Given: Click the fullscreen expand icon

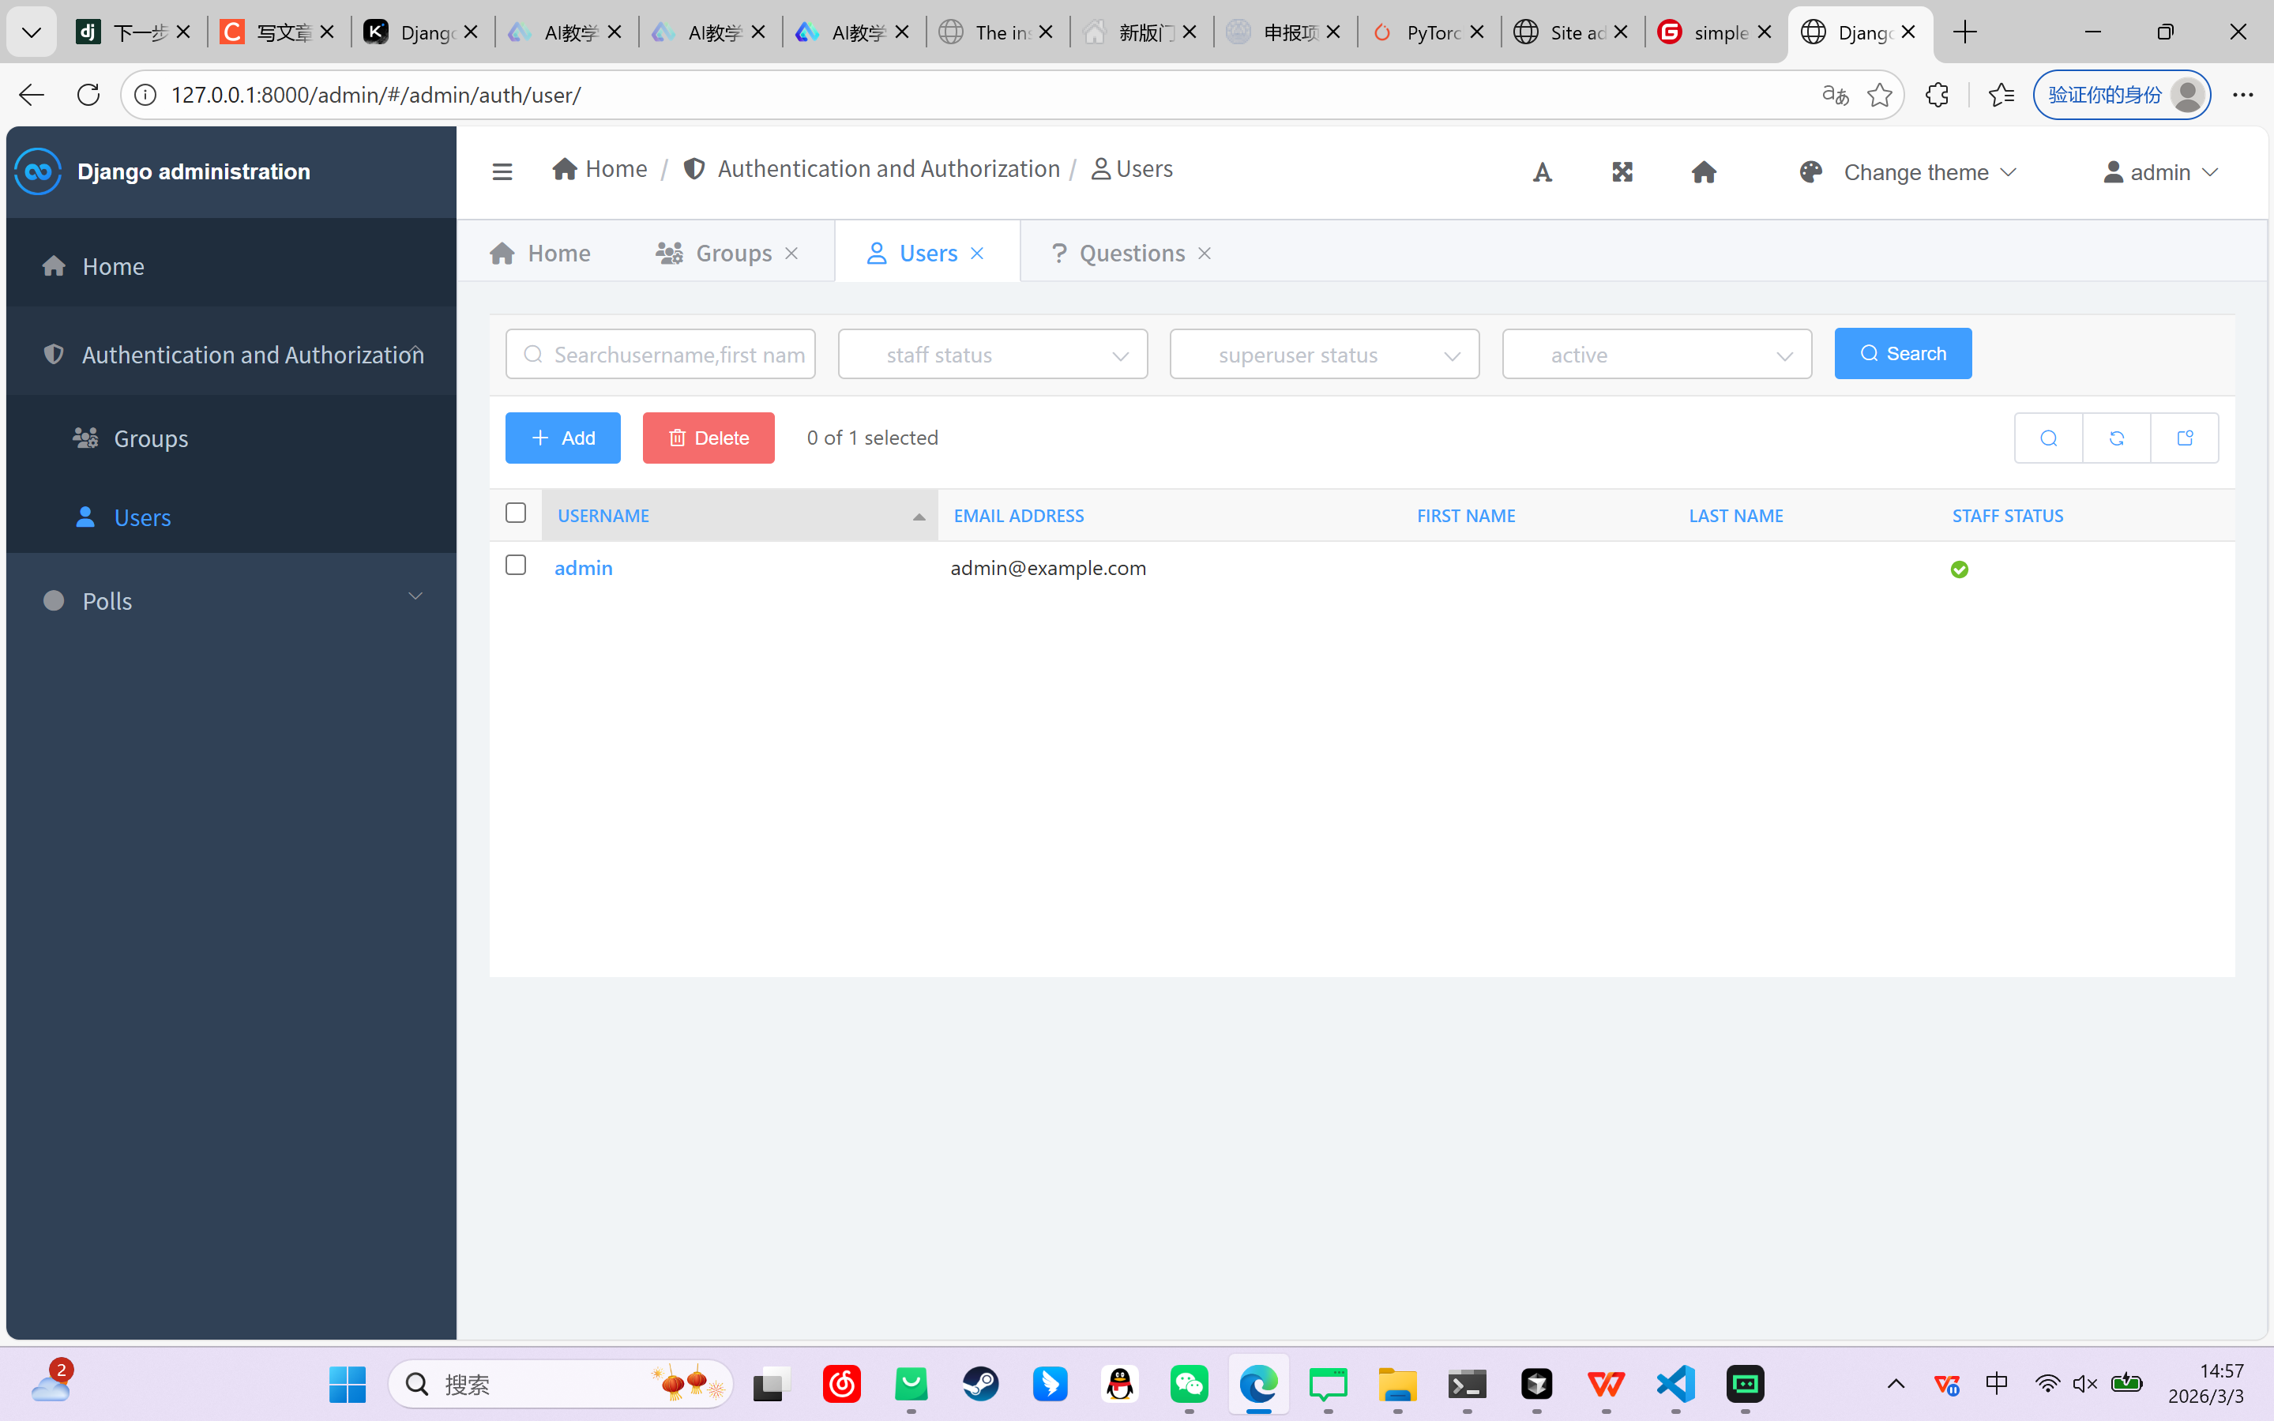Looking at the screenshot, I should tap(1622, 172).
